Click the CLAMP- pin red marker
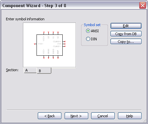The height and width of the screenshot is (124, 148). coord(65,46)
